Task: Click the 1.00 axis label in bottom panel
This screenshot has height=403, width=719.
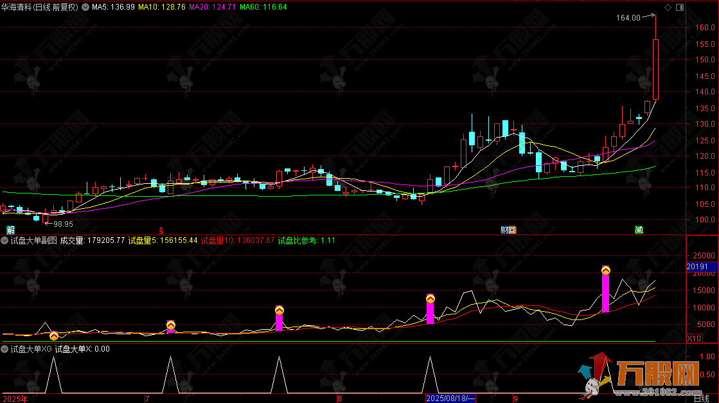Action: pos(707,356)
